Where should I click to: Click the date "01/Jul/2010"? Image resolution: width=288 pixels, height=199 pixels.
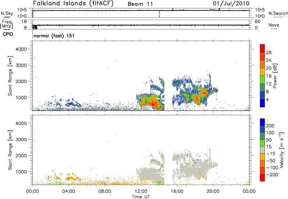tap(231, 3)
